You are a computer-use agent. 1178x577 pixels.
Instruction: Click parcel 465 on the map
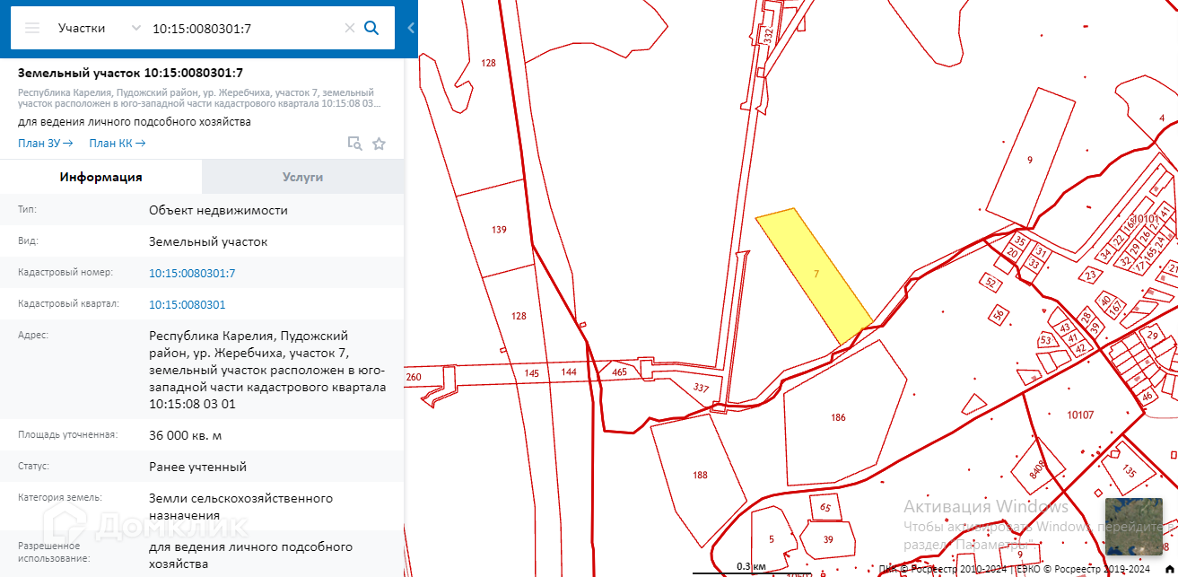point(619,372)
